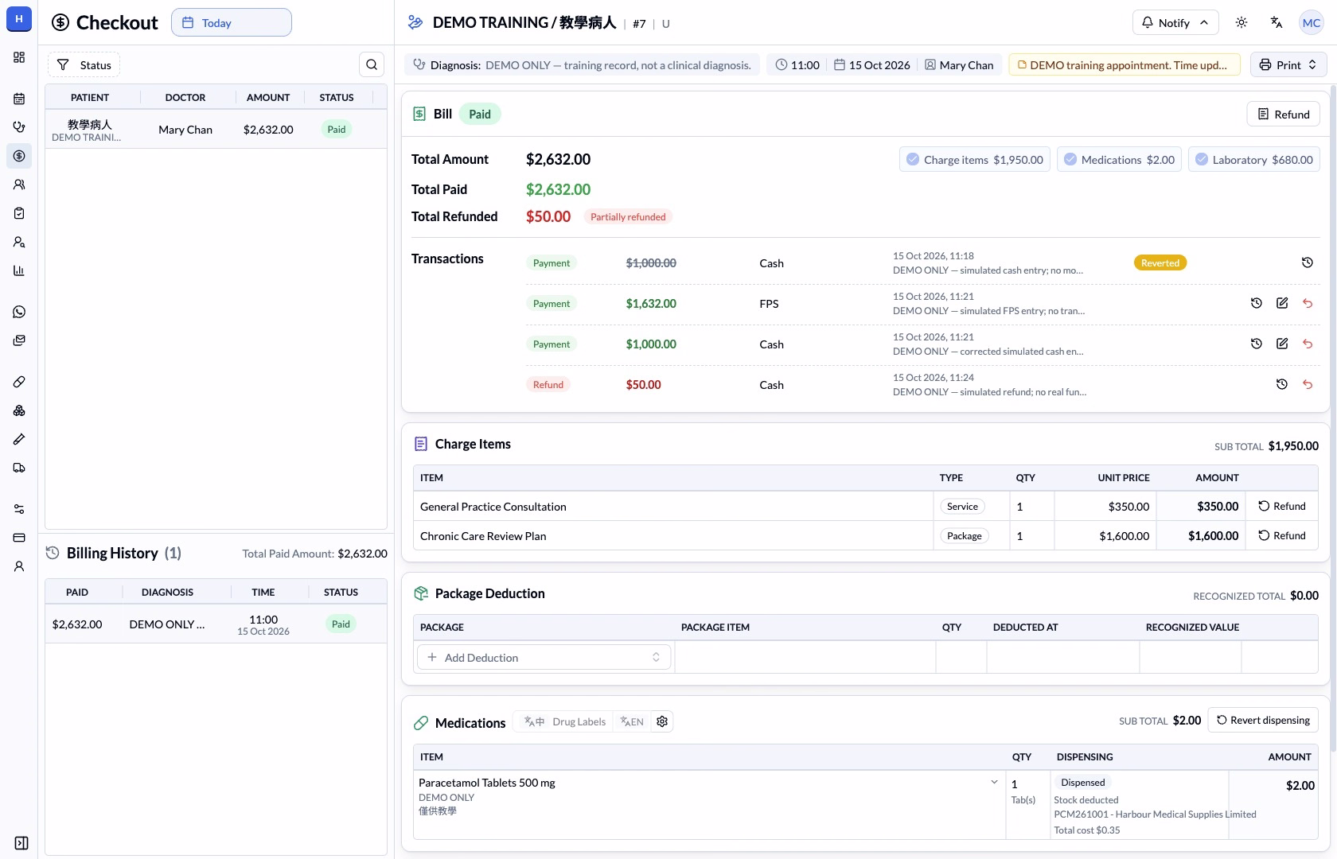
Task: Select the billing history $2,632.00 entry
Action: coord(216,624)
